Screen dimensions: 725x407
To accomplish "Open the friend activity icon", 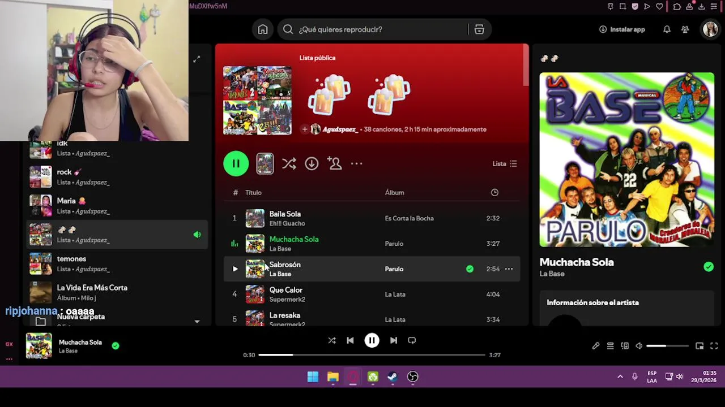I will click(x=685, y=29).
